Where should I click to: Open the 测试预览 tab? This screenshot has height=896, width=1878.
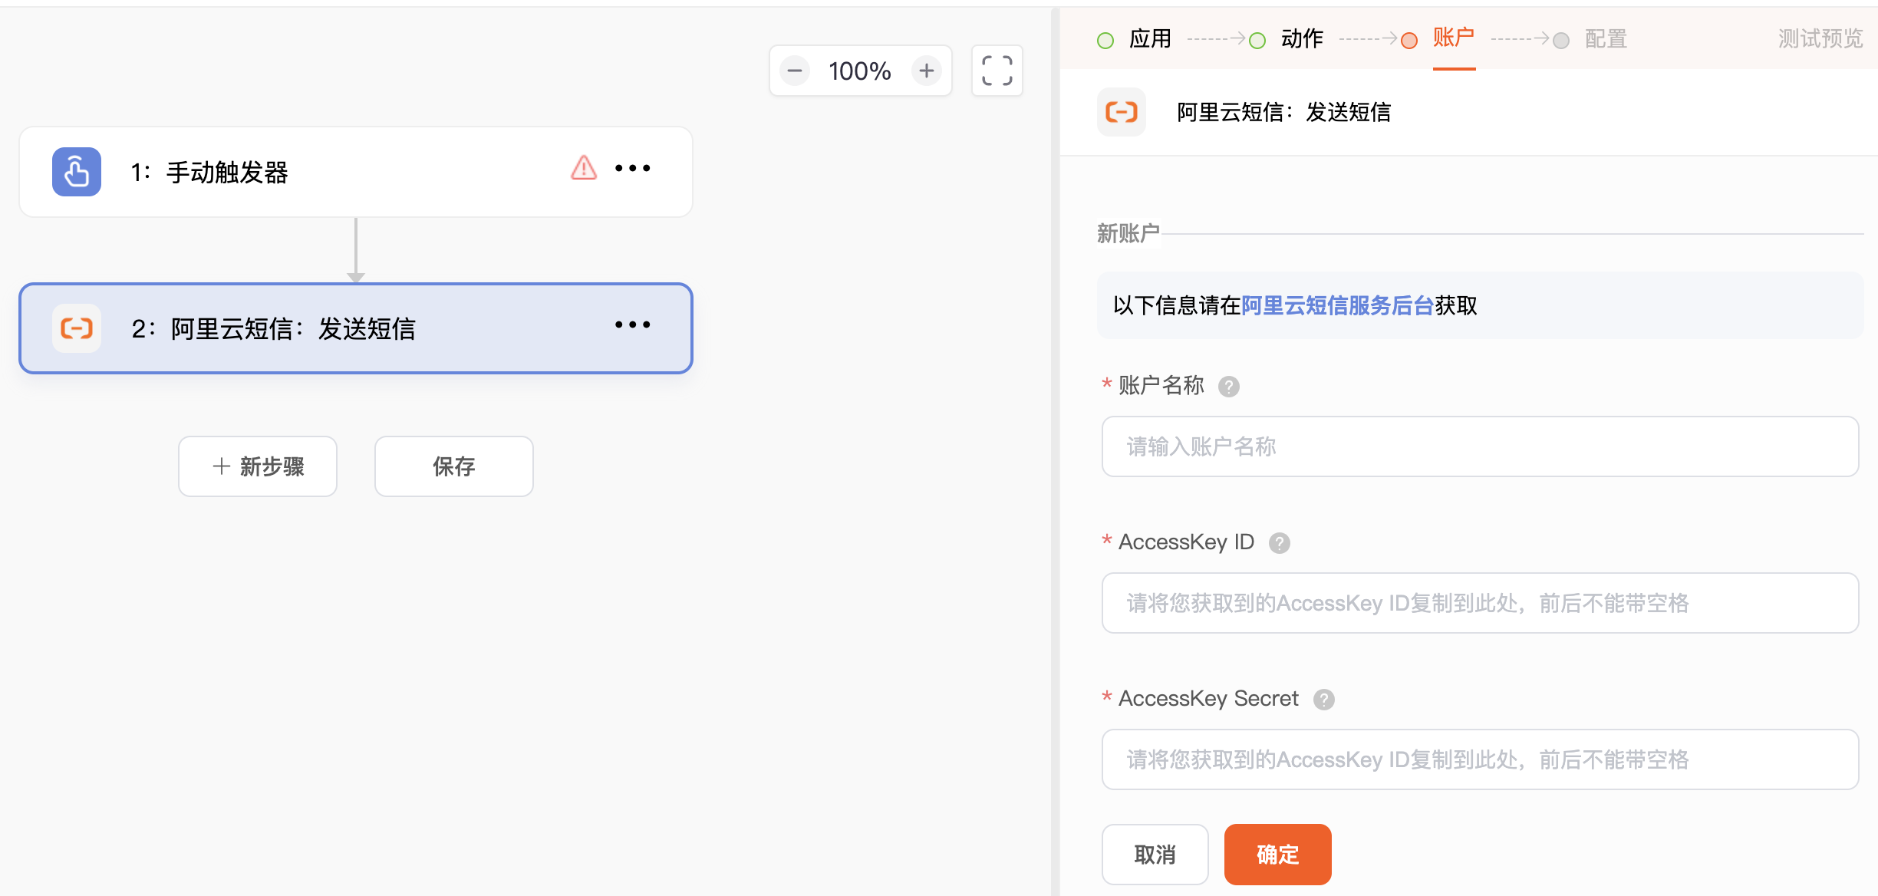click(x=1820, y=38)
